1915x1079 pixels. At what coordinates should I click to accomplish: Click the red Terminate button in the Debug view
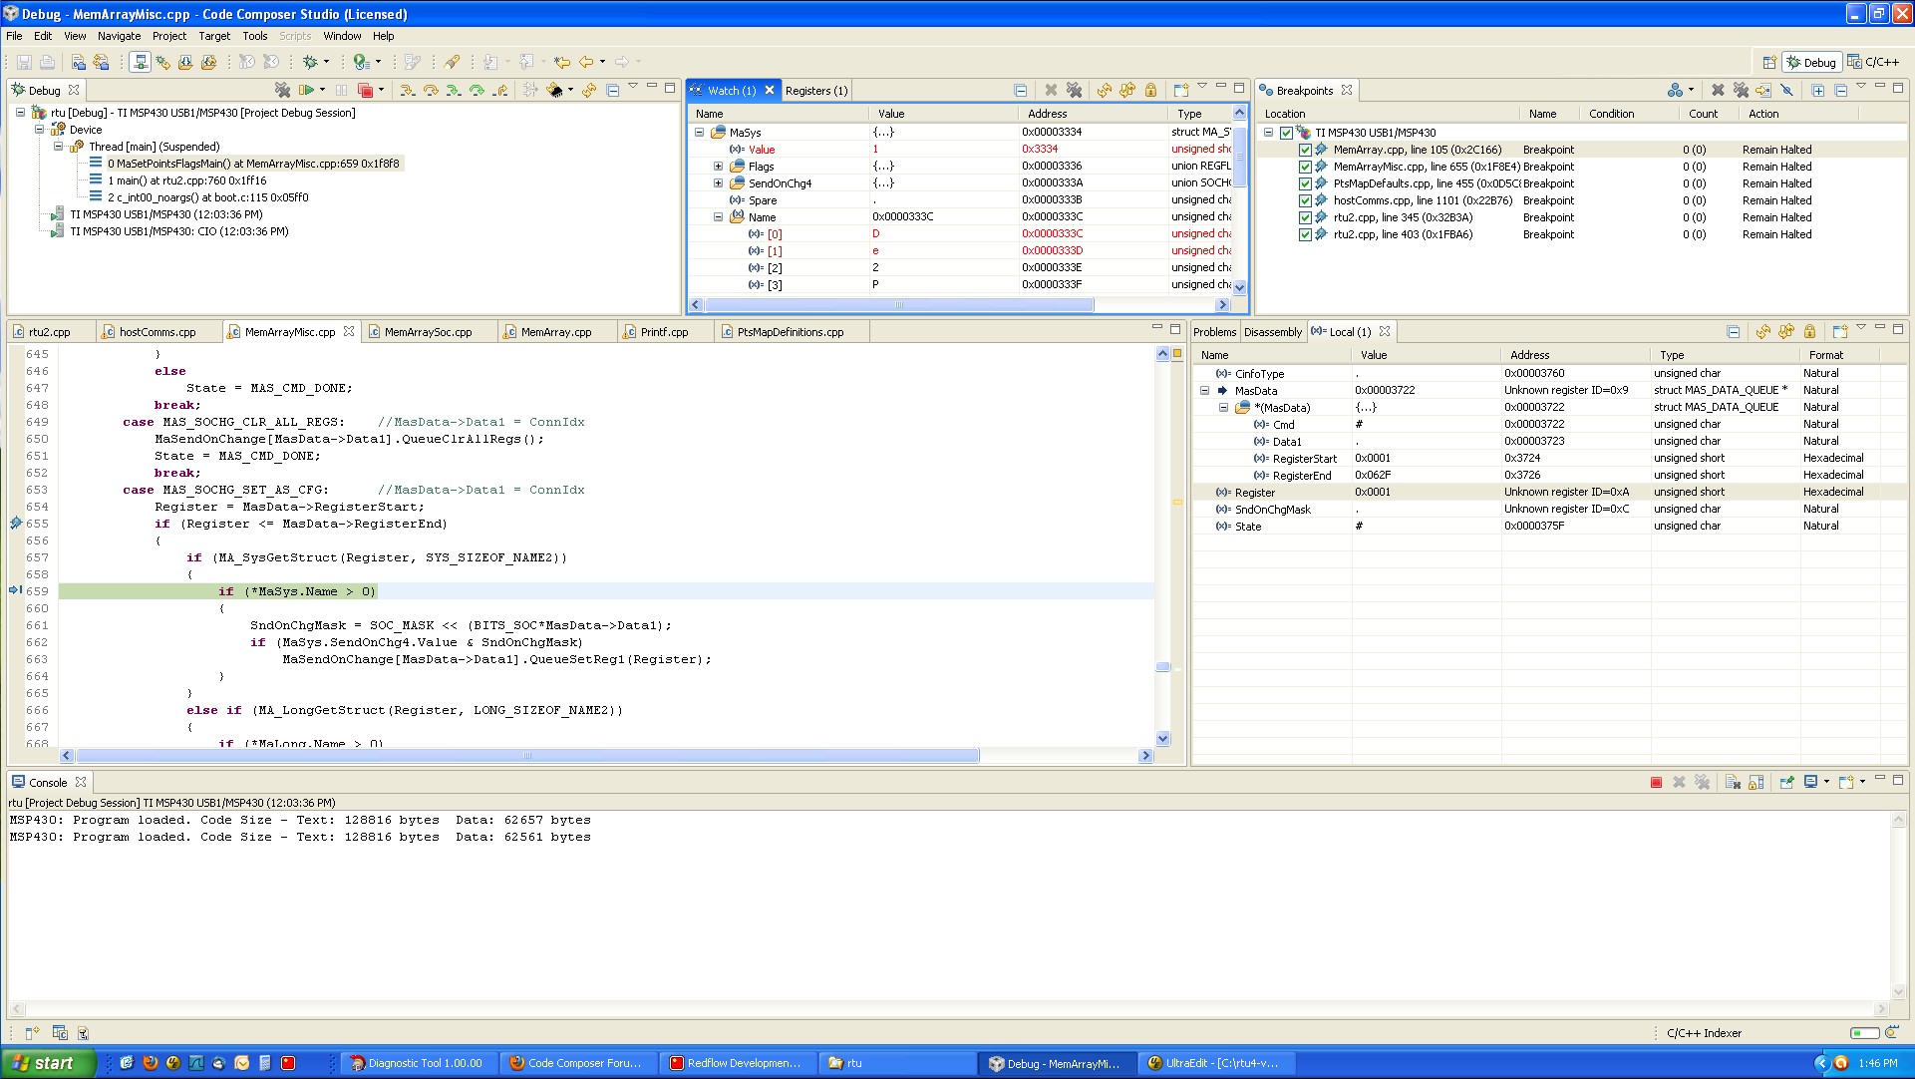click(x=365, y=90)
